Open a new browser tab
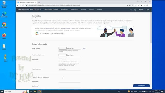This screenshot has height=93, width=165. 39,2
